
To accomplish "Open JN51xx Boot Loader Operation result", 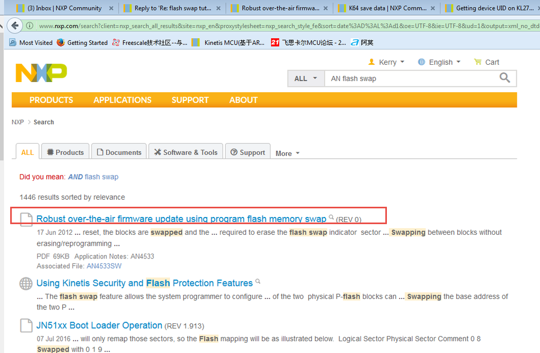I will [99, 325].
